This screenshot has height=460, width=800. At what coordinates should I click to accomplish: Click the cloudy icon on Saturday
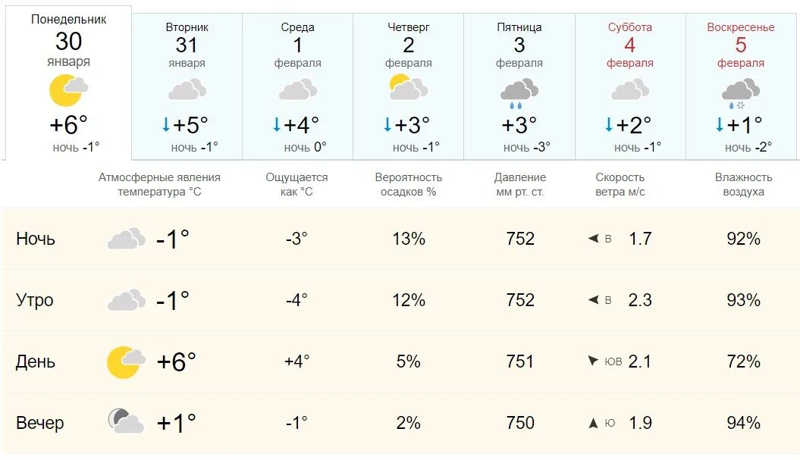point(629,89)
